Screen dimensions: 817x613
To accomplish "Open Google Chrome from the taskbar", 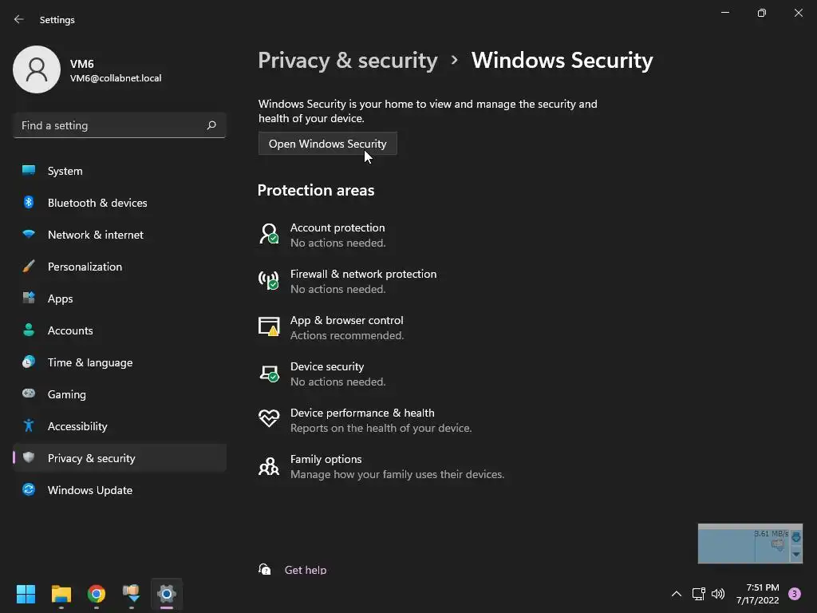I will coord(97,594).
